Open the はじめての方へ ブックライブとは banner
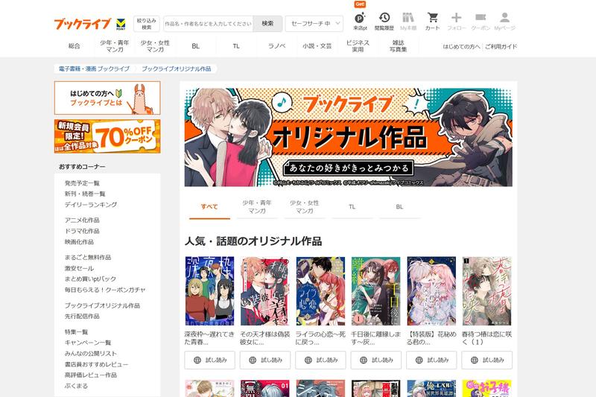The image size is (596, 397). [107, 98]
